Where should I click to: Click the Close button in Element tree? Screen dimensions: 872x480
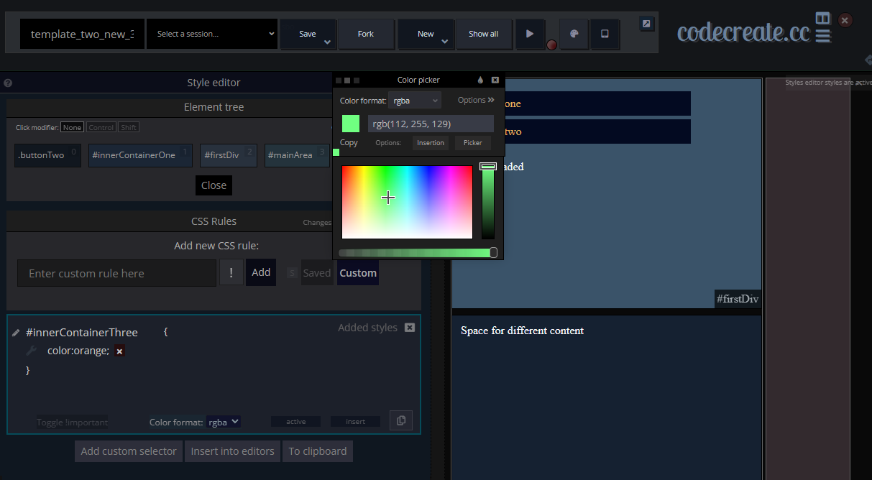(x=214, y=185)
